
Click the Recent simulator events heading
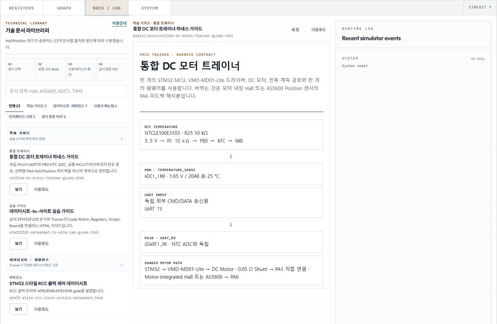click(371, 38)
